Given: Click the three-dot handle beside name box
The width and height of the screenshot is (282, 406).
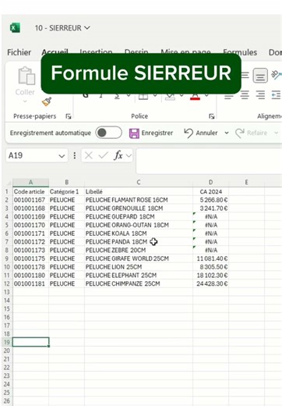Looking at the screenshot, I should point(75,155).
